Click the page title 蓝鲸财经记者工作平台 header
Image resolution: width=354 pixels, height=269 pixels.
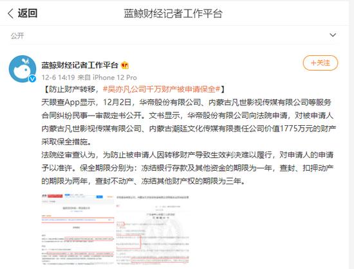click(x=173, y=13)
